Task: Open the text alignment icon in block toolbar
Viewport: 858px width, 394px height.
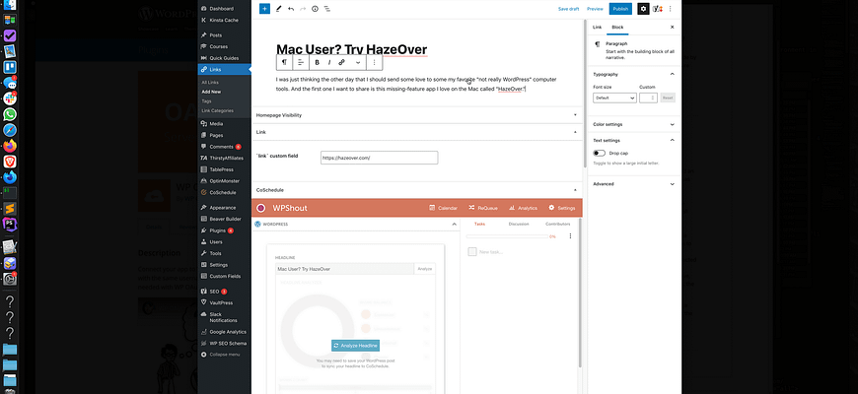Action: (301, 62)
